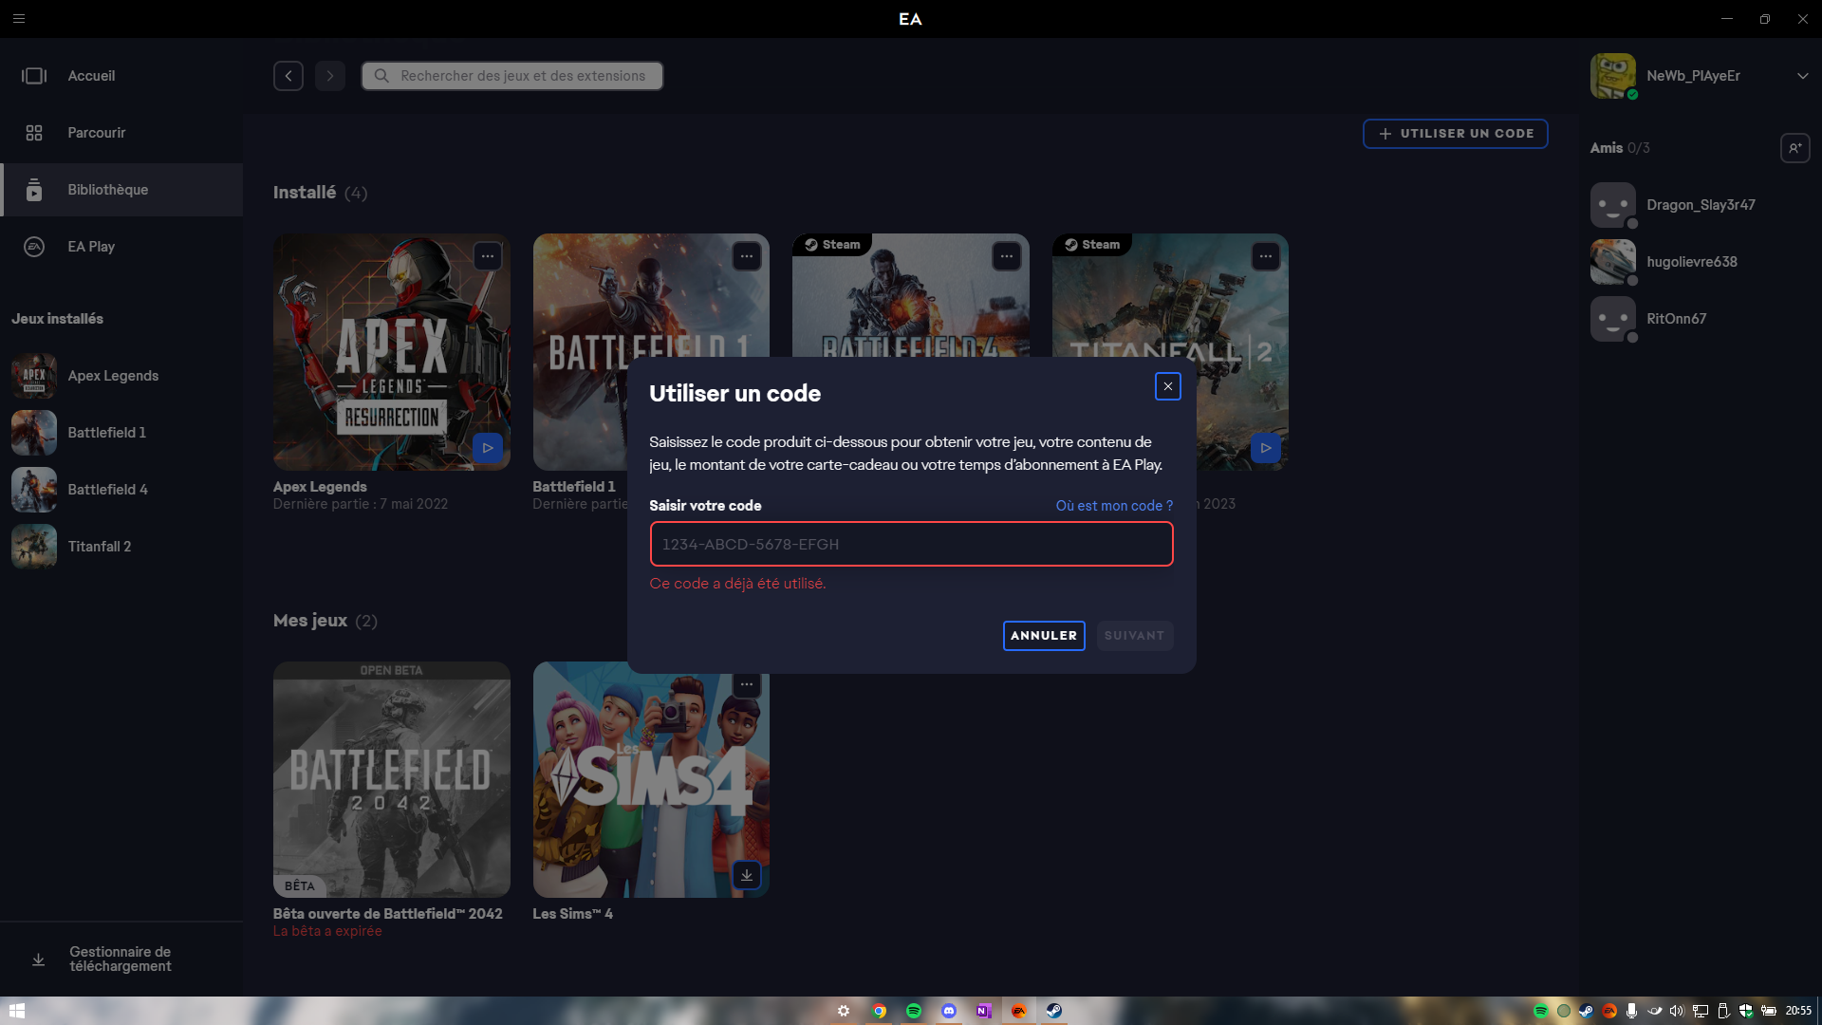Viewport: 1822px width, 1025px height.
Task: Open Steam from the Windows taskbar
Action: pos(1053,1011)
